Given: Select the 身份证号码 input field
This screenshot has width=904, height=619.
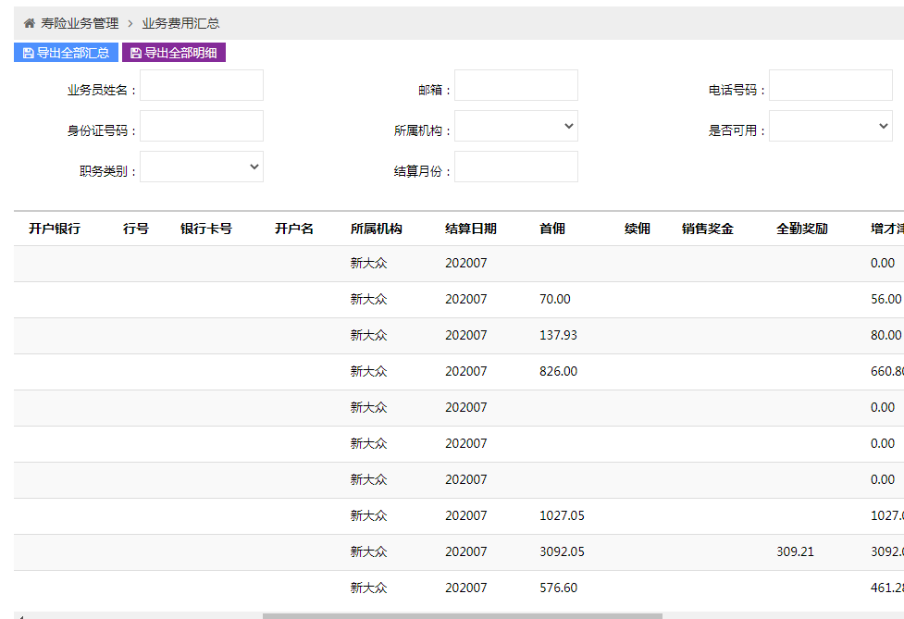Looking at the screenshot, I should 201,126.
